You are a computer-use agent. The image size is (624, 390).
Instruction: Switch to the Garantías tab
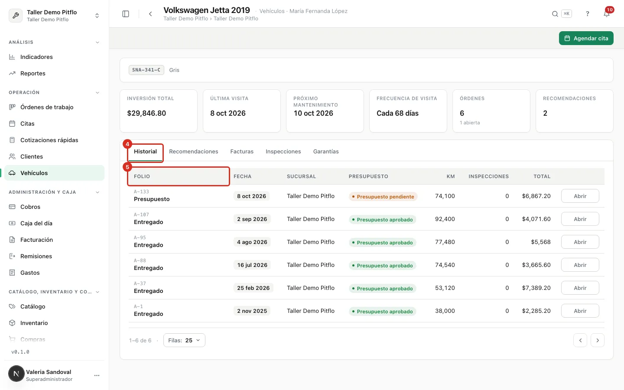click(326, 152)
